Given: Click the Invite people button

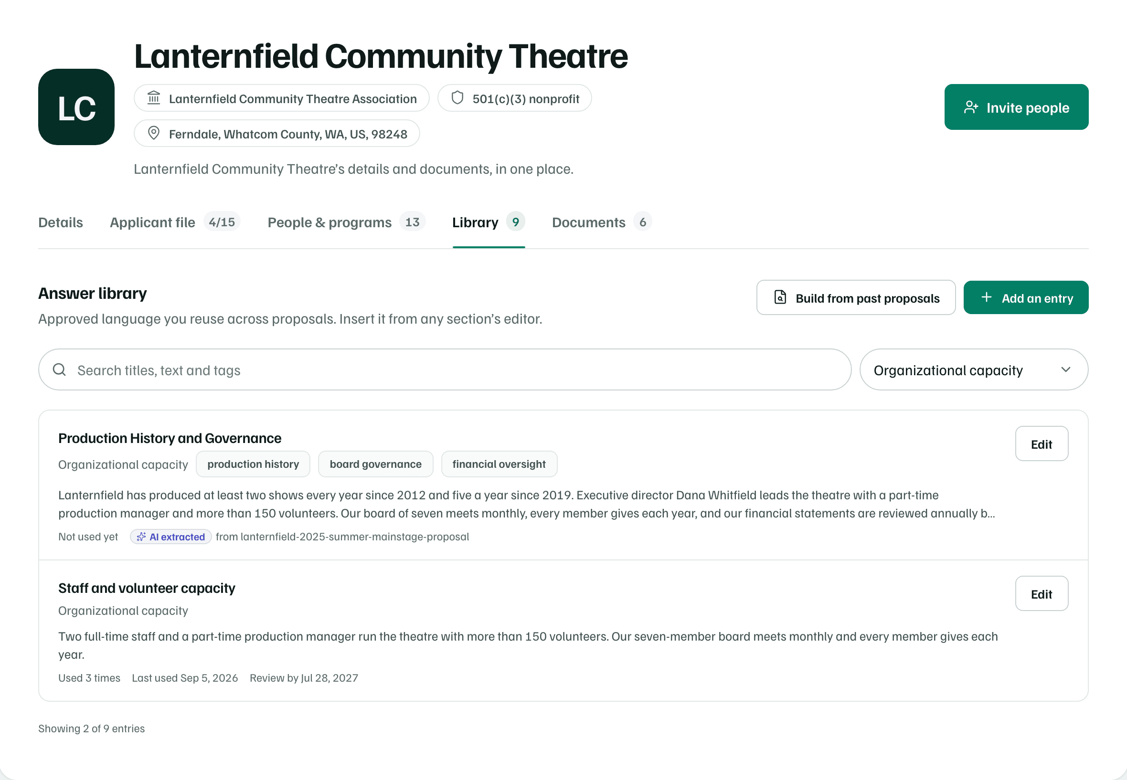Looking at the screenshot, I should (x=1017, y=107).
